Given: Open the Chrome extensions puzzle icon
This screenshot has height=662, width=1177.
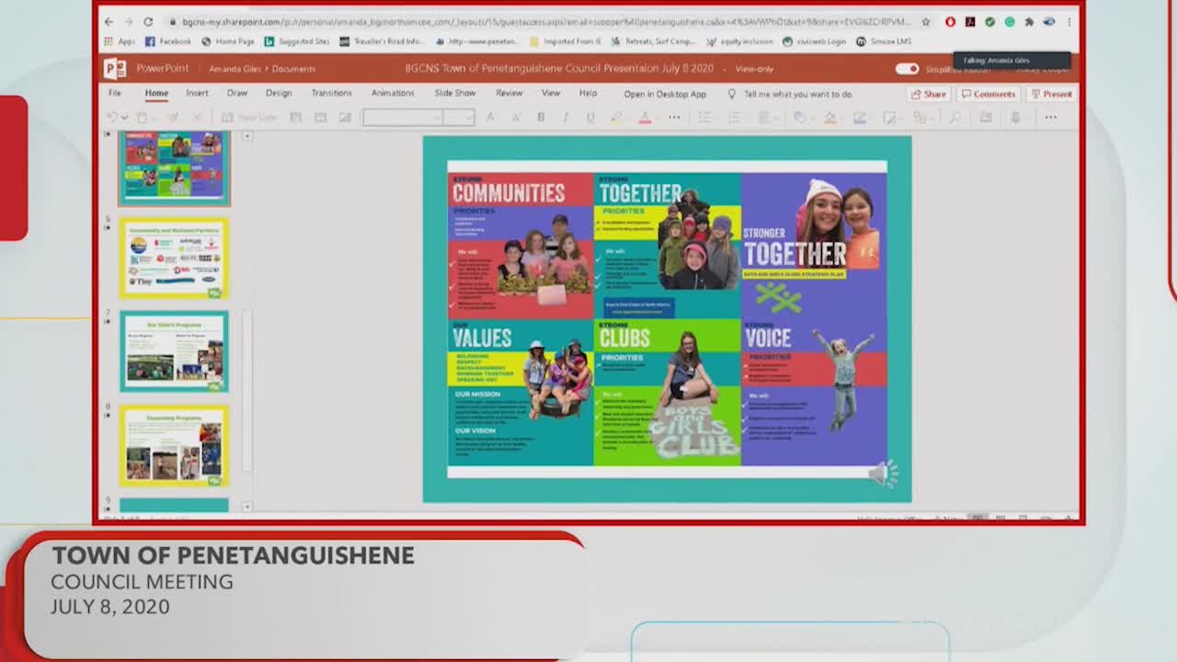Looking at the screenshot, I should [x=1029, y=21].
